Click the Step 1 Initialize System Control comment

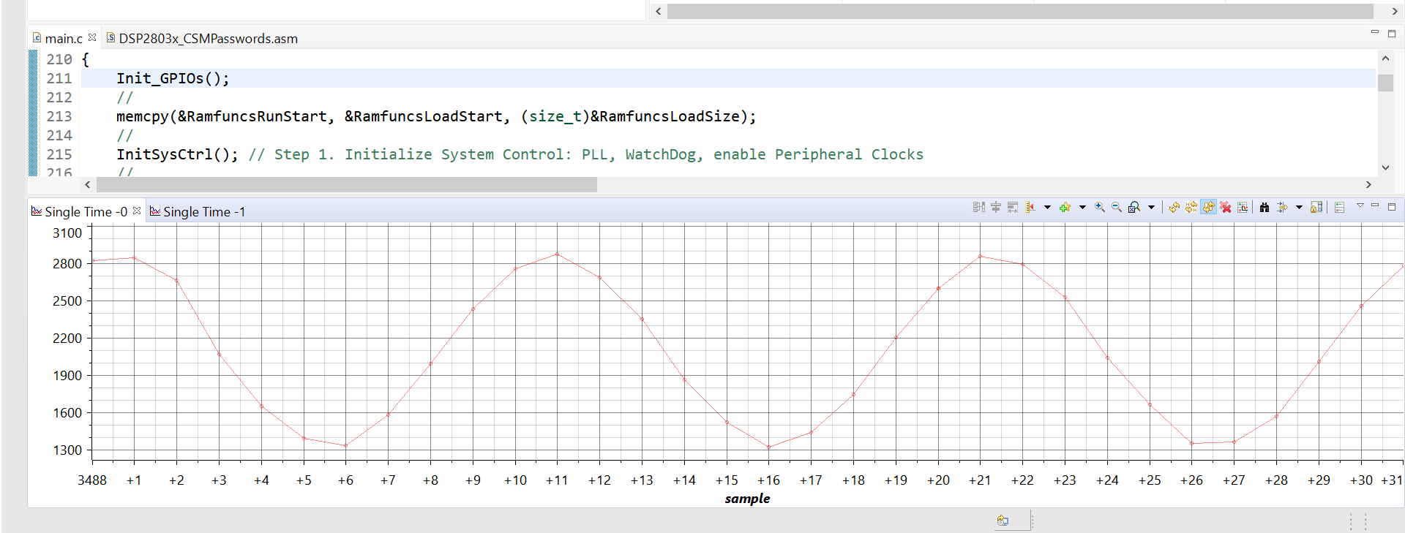click(x=586, y=154)
